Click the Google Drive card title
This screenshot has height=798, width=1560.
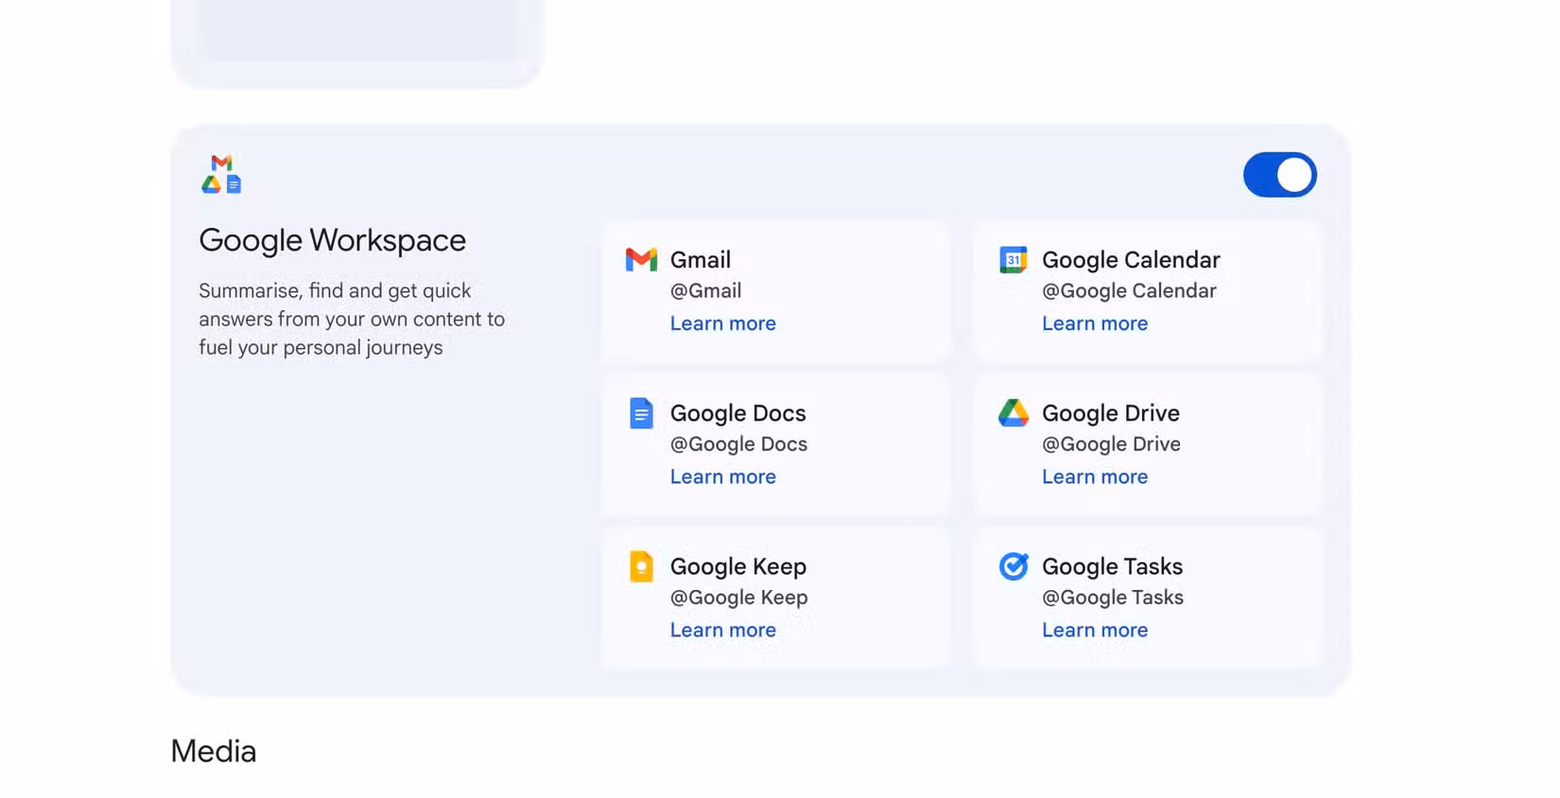(1111, 413)
